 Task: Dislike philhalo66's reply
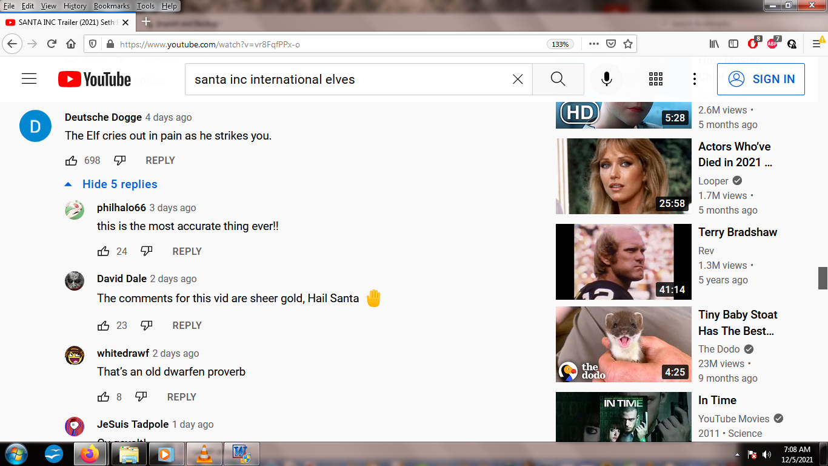(147, 251)
